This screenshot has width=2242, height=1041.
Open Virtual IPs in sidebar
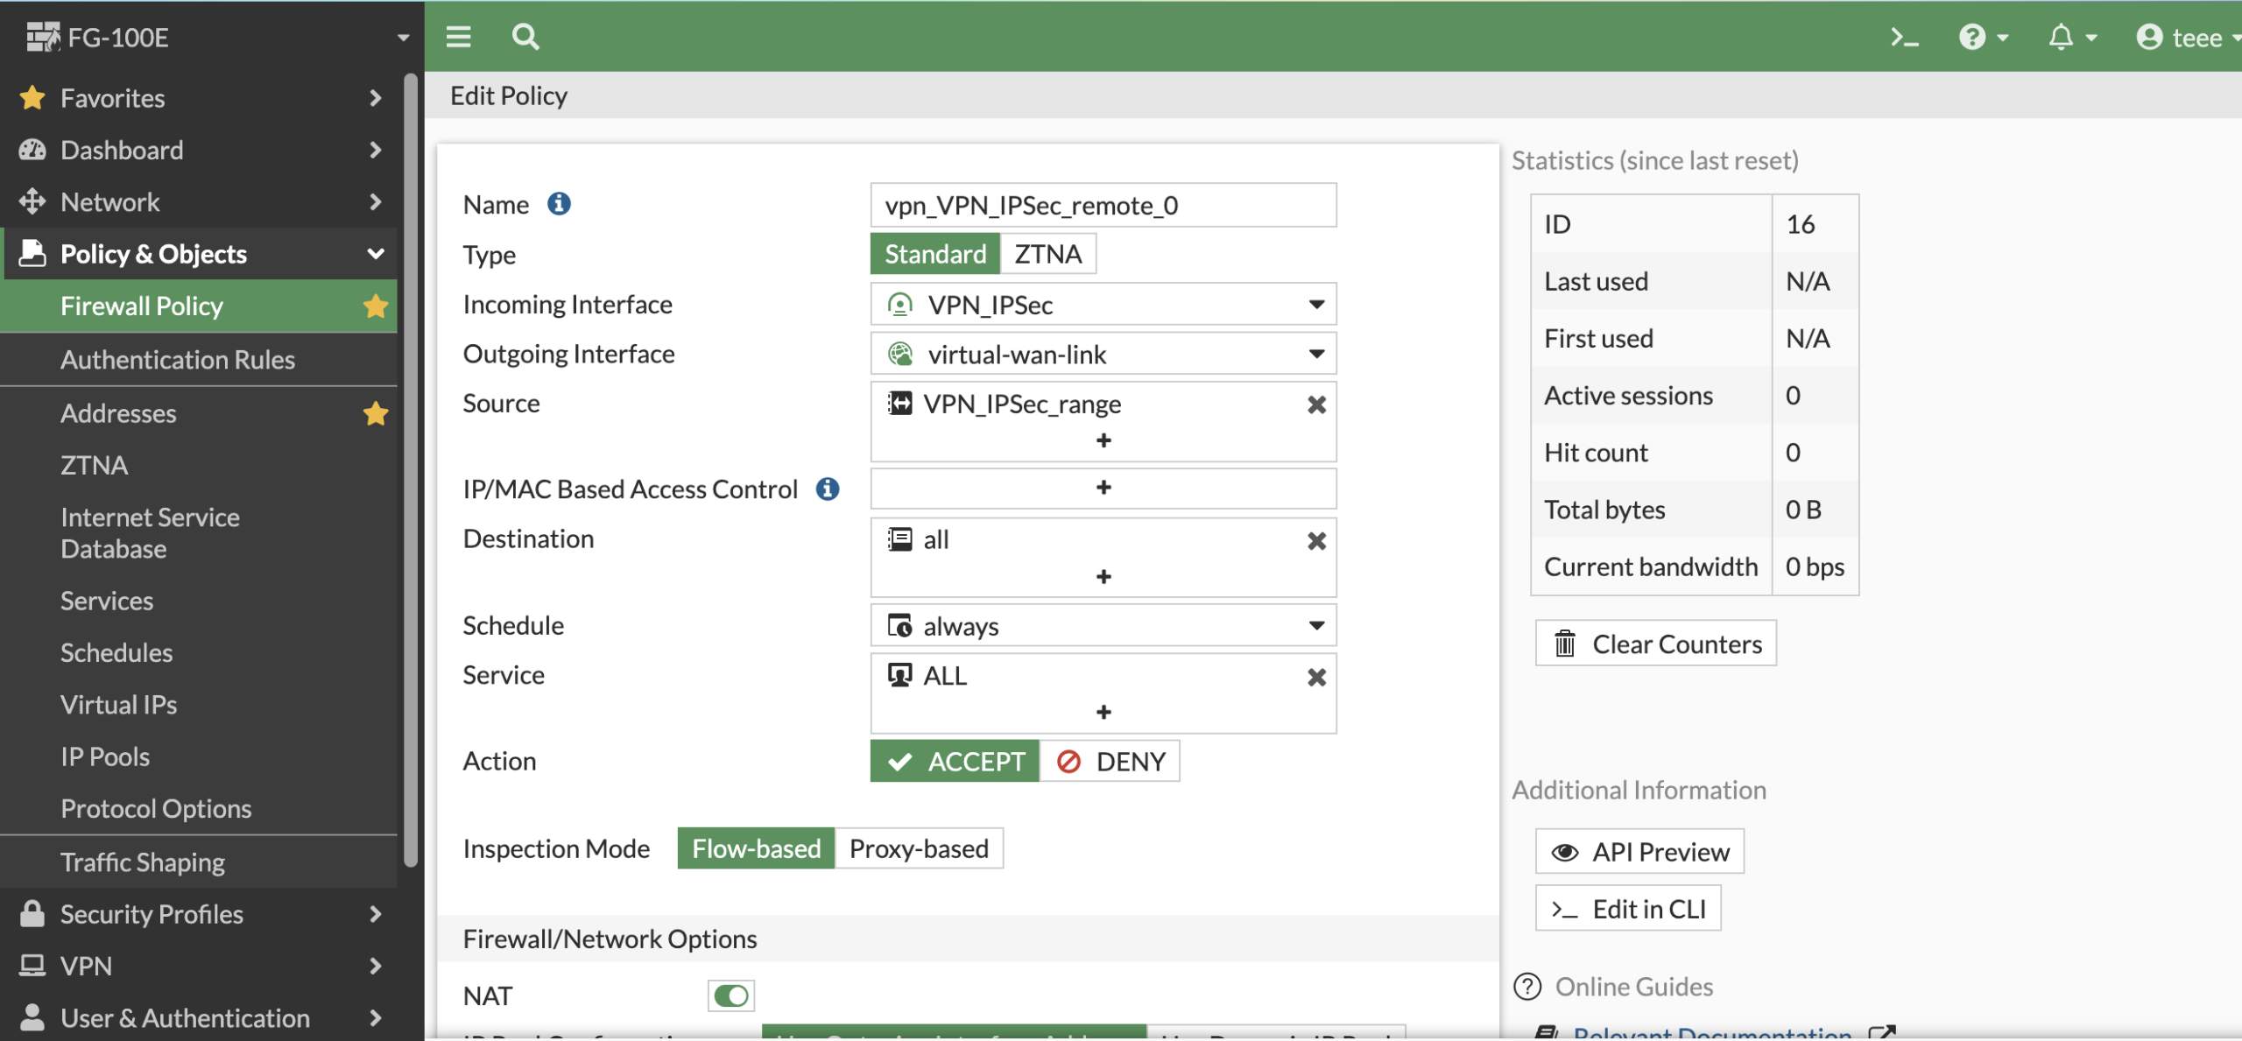[119, 705]
